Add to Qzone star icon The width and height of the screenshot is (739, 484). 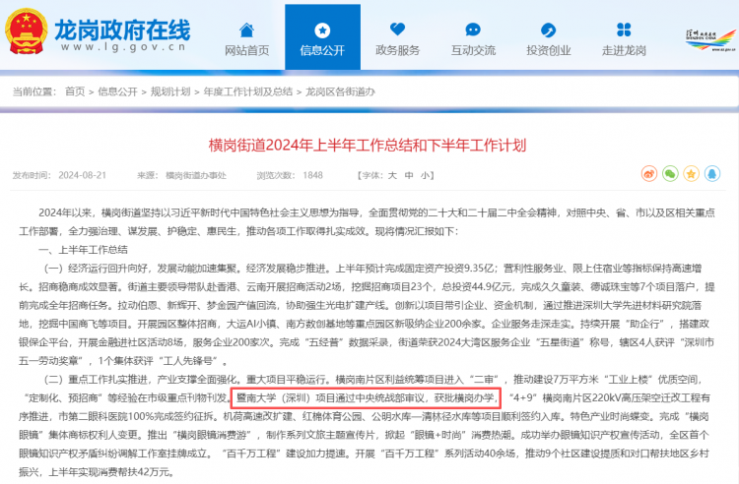click(692, 174)
